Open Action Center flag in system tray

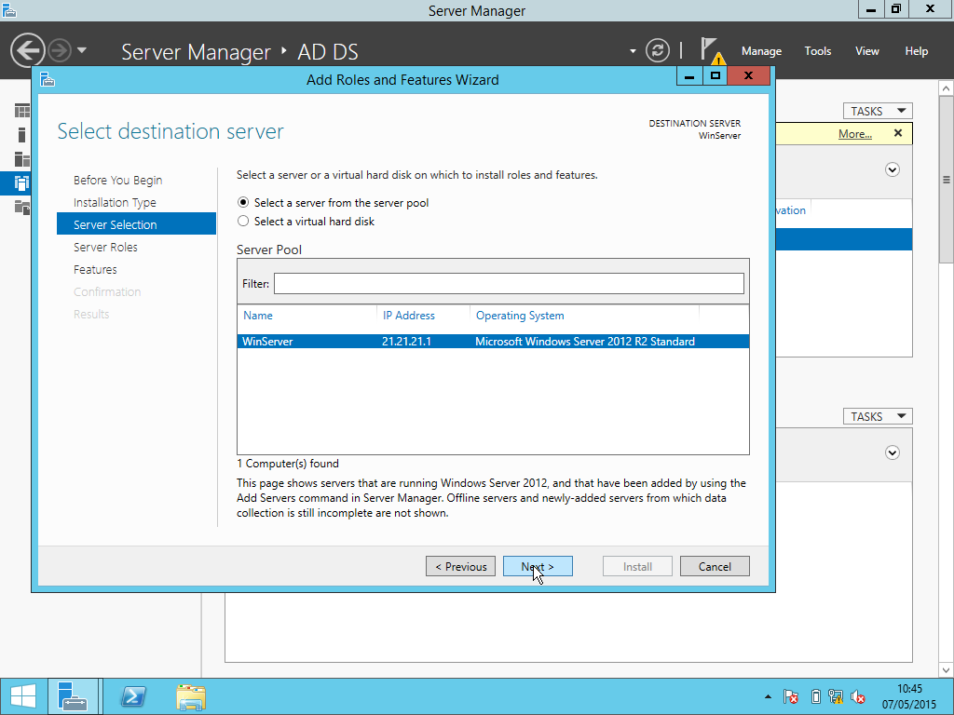click(x=791, y=696)
